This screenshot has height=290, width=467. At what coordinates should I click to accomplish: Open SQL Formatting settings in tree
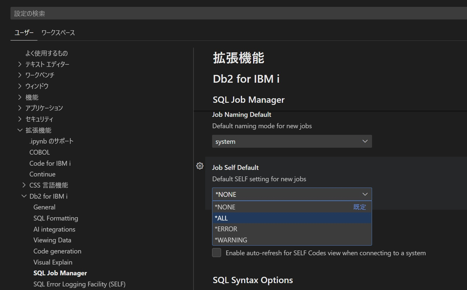(x=56, y=218)
